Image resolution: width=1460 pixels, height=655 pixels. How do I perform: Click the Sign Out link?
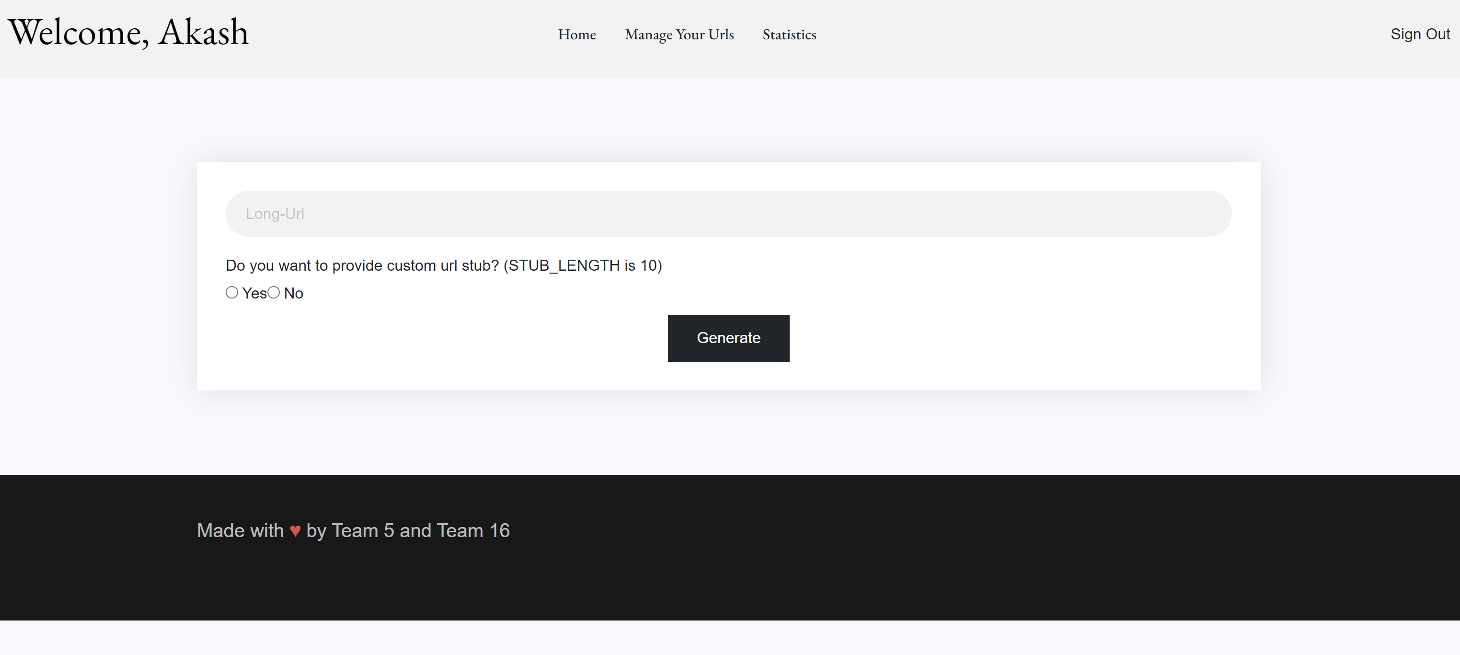[1420, 34]
